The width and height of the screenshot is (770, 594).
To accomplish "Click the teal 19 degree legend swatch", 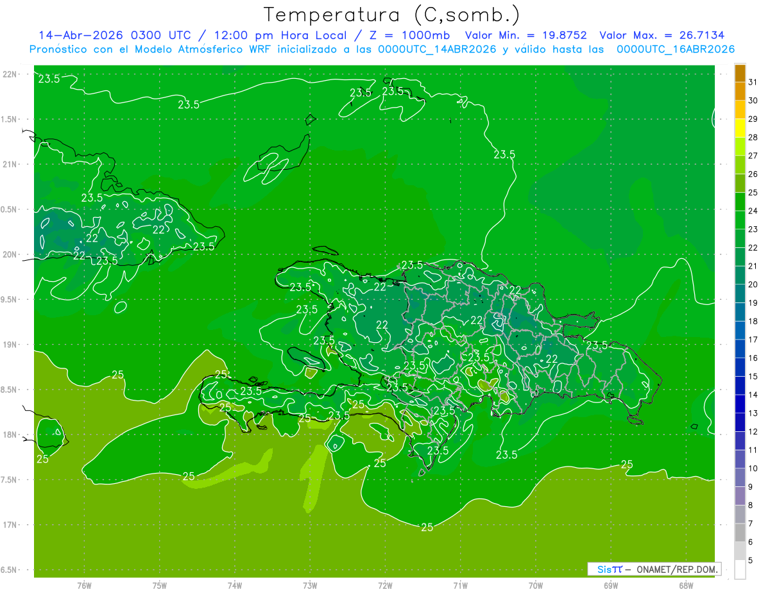I will pos(740,293).
